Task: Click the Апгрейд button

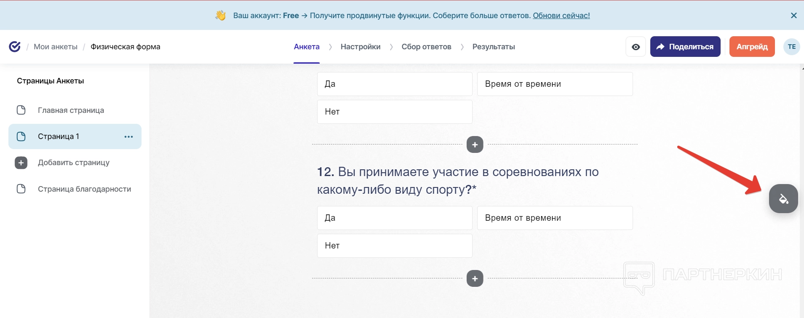Action: pos(752,47)
